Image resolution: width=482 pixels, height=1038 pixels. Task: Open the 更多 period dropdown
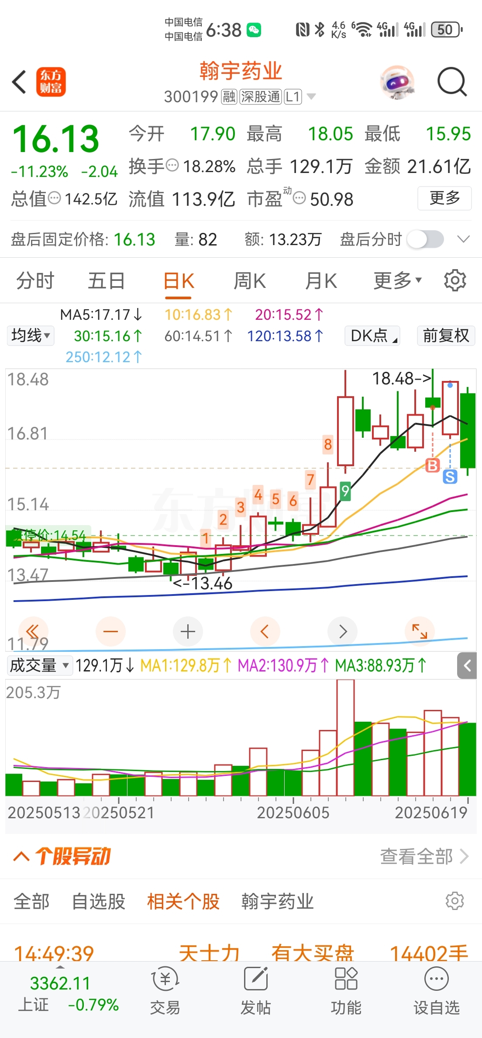pos(398,280)
